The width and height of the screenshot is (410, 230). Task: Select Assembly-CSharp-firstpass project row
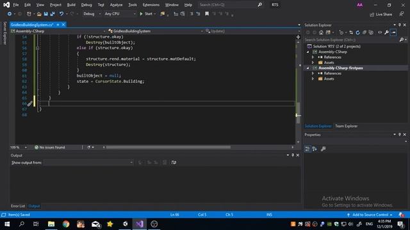356,68
